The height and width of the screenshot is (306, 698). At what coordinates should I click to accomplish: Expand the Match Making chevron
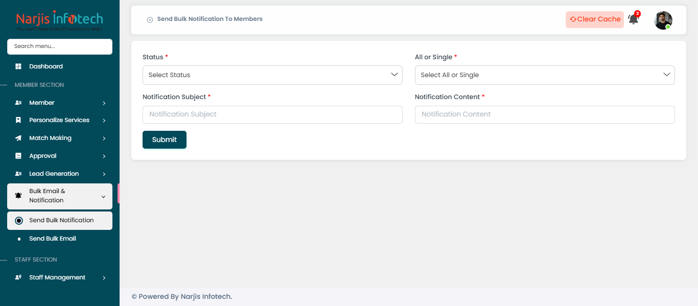[104, 138]
